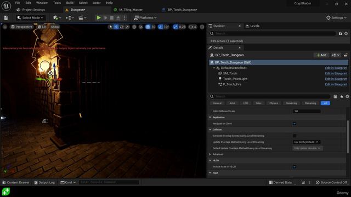The image size is (351, 197).
Task: Activate the Translate move tool in the viewport
Action: coord(116,27)
